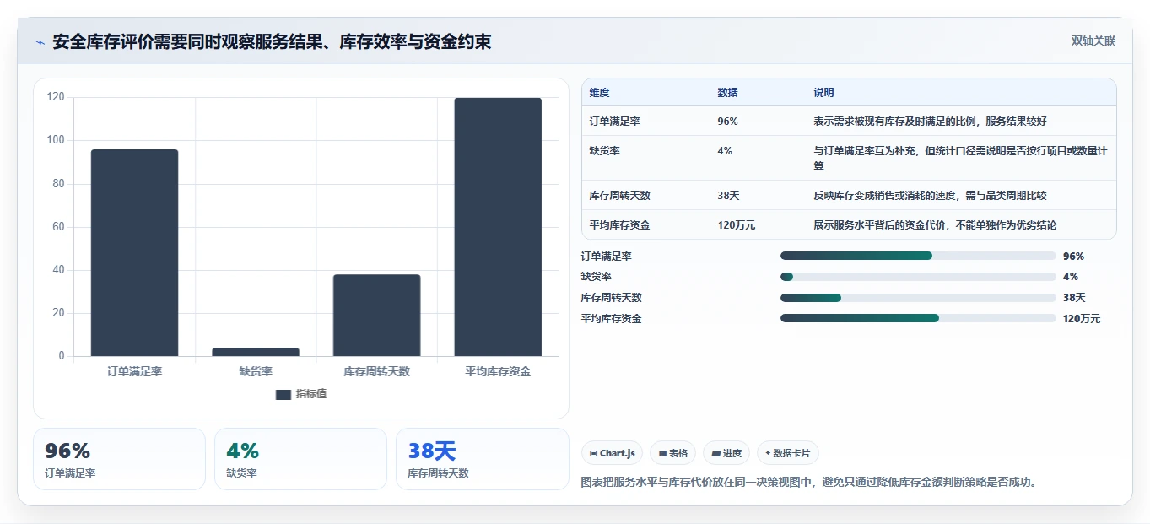This screenshot has width=1150, height=524.
Task: Click the Chart.js chip icon
Action: click(x=594, y=453)
